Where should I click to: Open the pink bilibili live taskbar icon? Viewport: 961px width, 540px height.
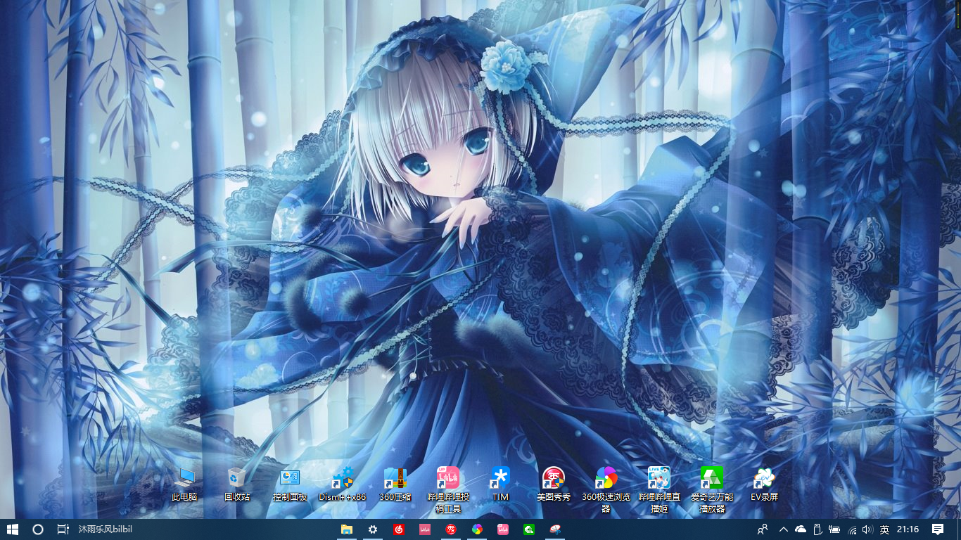tap(503, 529)
